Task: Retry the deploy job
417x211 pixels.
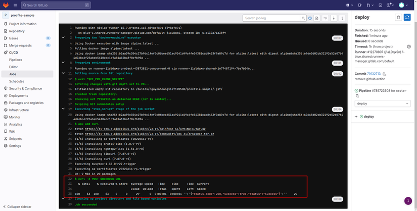Action: pyautogui.click(x=407, y=17)
